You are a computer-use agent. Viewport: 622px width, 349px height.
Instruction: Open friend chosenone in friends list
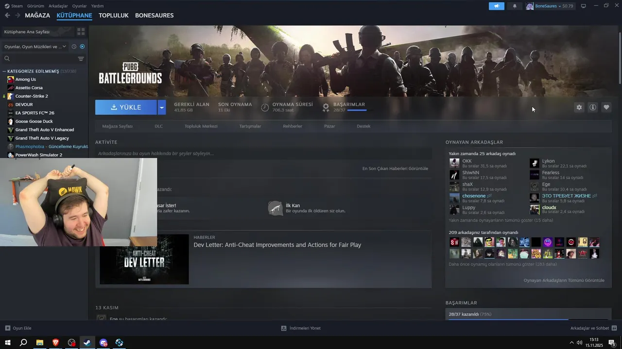coord(474,196)
